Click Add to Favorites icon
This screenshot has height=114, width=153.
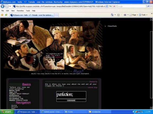[x=6, y=15]
